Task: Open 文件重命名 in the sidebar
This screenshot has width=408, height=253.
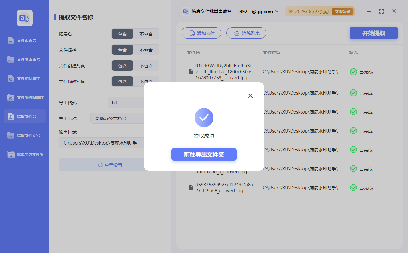Action: pos(24,40)
